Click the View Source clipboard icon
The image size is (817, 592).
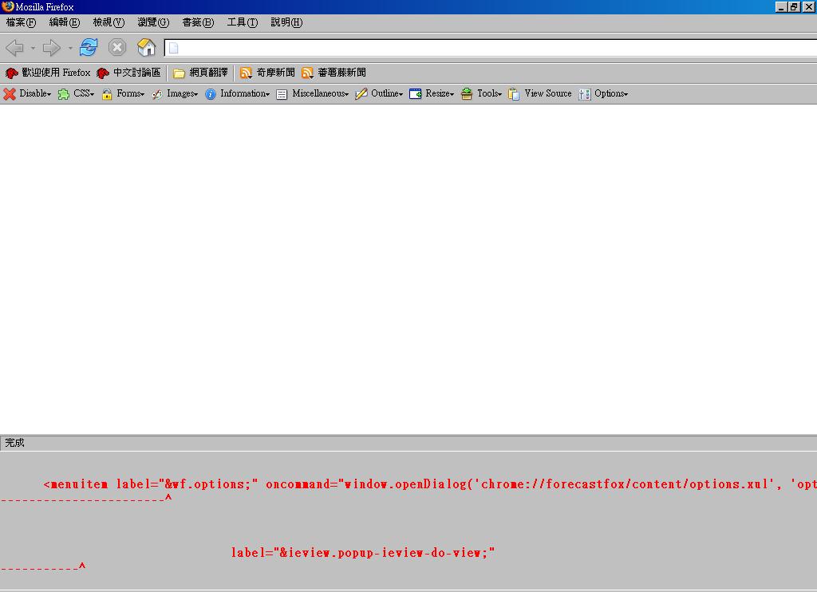point(514,94)
